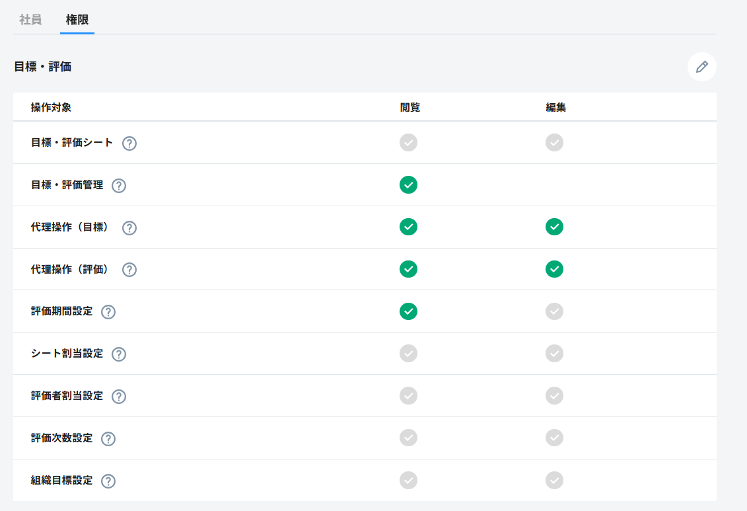Image resolution: width=747 pixels, height=511 pixels.
Task: Open help icon next to 目標・評価シート
Action: pos(129,143)
